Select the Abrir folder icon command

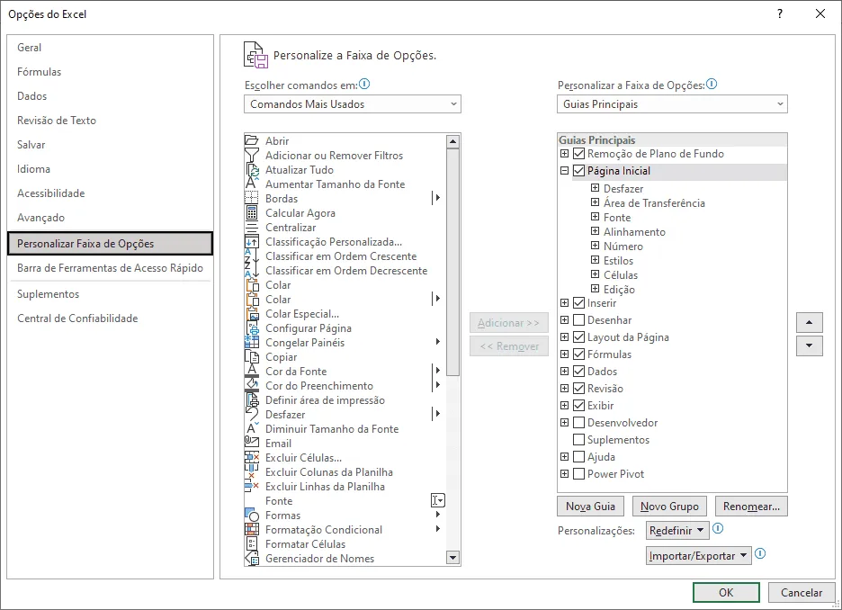click(252, 140)
